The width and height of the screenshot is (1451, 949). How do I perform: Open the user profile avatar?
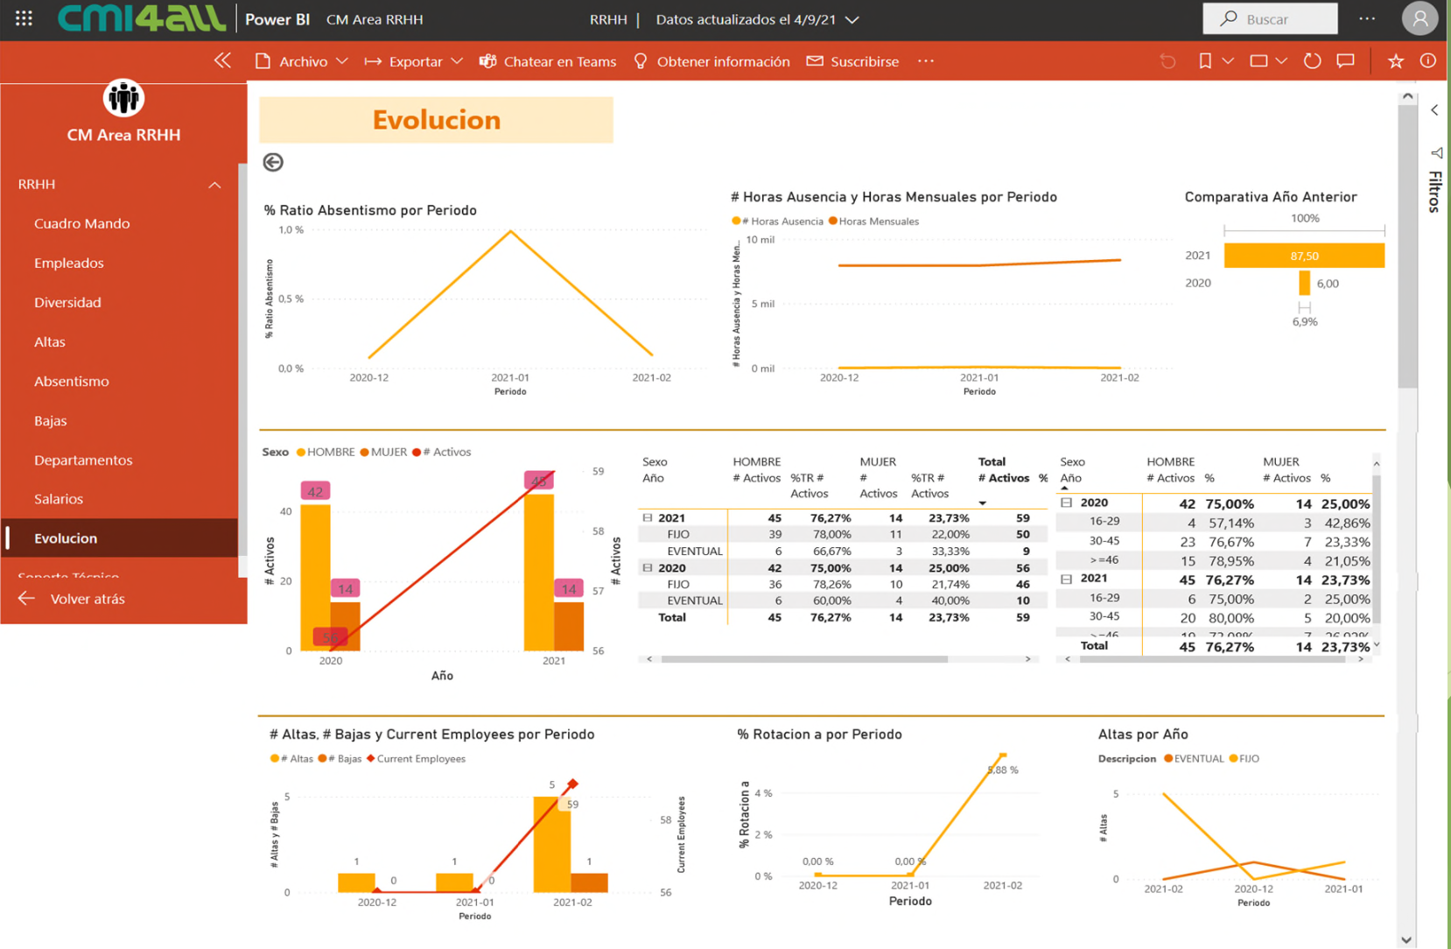[1419, 18]
